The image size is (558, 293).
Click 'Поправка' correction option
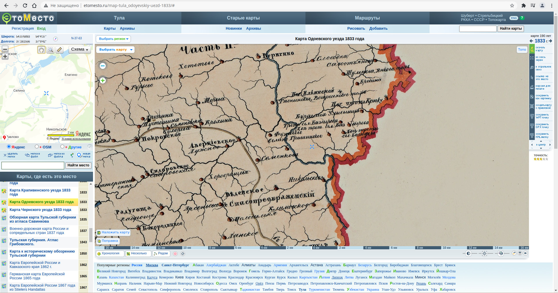click(x=108, y=241)
